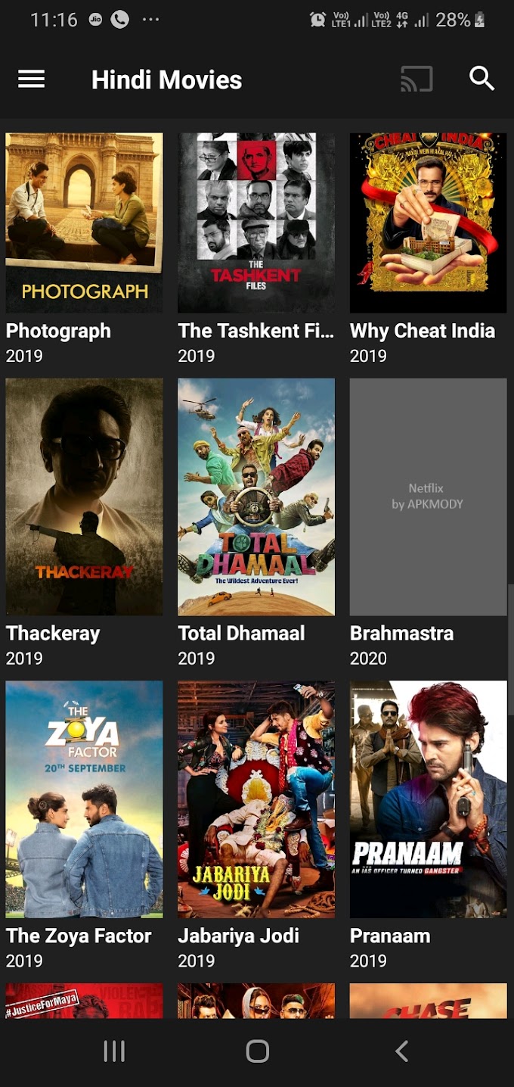This screenshot has height=1087, width=514.
Task: Tap the alarm icon in status bar
Action: coord(317,20)
